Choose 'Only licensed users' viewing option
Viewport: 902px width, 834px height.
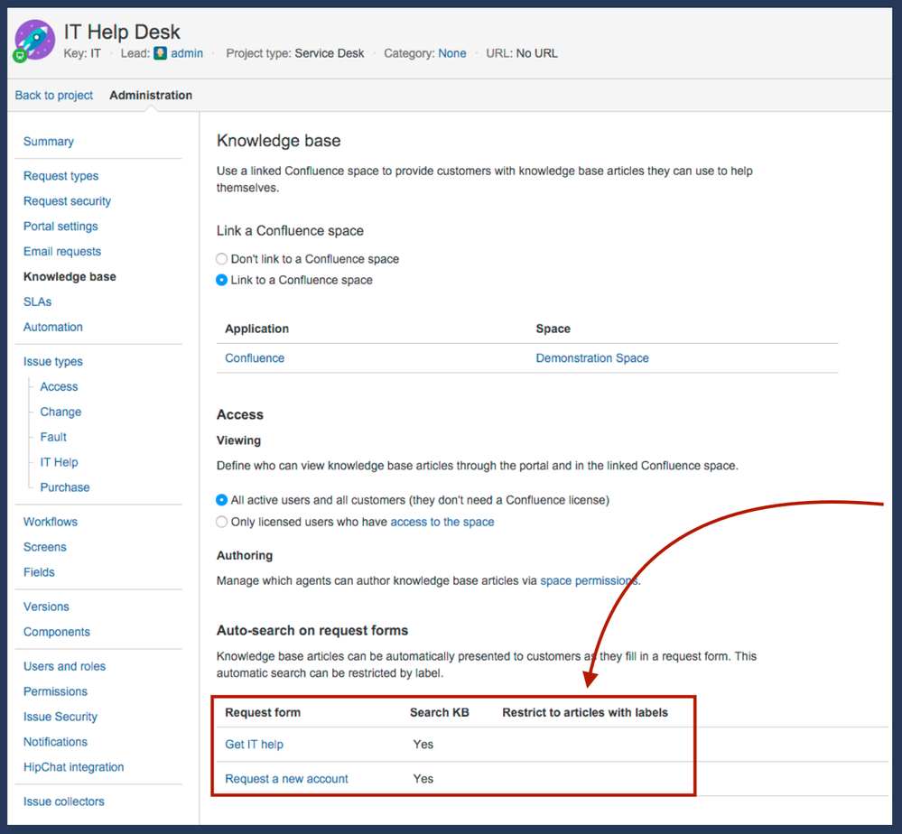(221, 522)
